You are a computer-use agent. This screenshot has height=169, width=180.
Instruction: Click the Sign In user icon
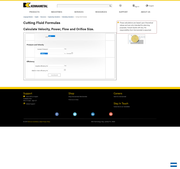(x=133, y=5)
